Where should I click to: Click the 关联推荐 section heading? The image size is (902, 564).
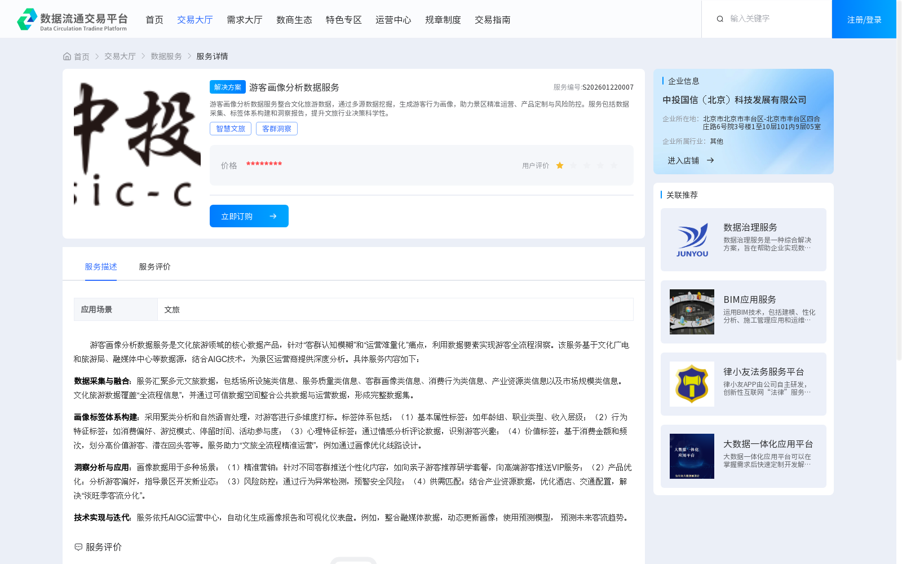tap(682, 195)
